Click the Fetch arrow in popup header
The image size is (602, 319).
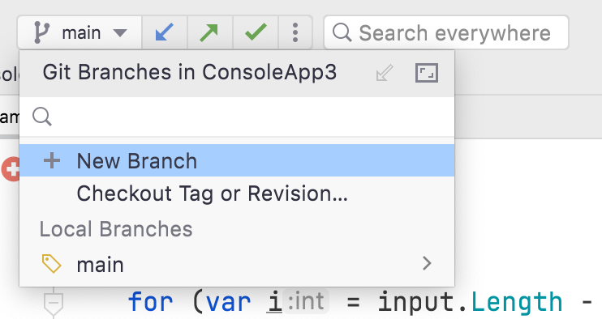pos(385,73)
